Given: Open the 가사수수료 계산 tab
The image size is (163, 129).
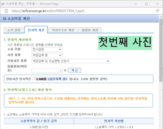Looking at the screenshot, I should click(x=63, y=30).
